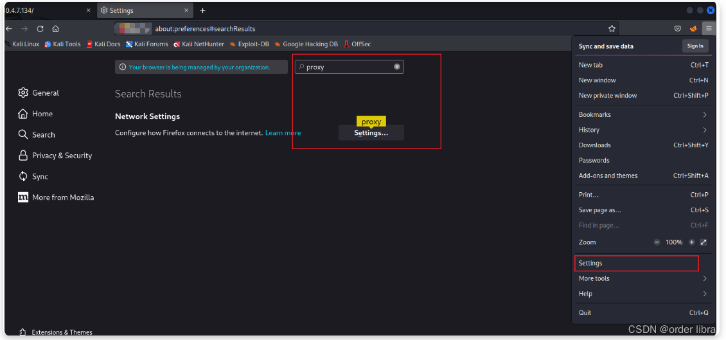Select Home settings category
This screenshot has width=726, height=340.
(x=35, y=114)
